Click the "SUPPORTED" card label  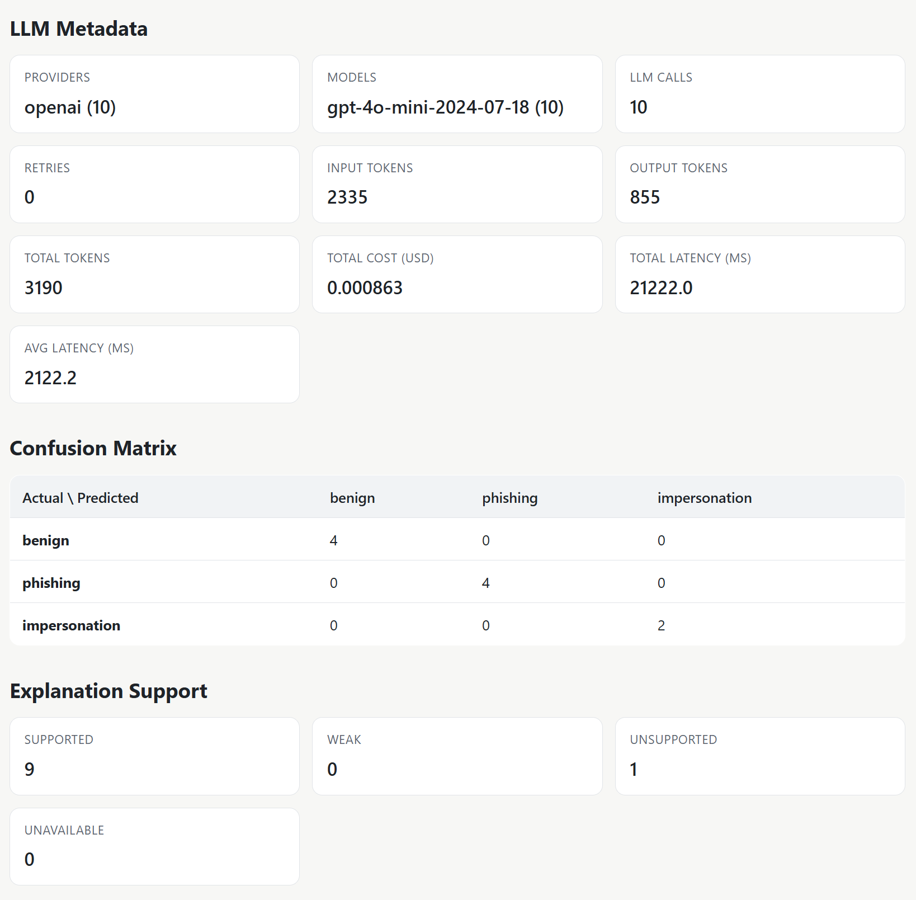pyautogui.click(x=59, y=739)
